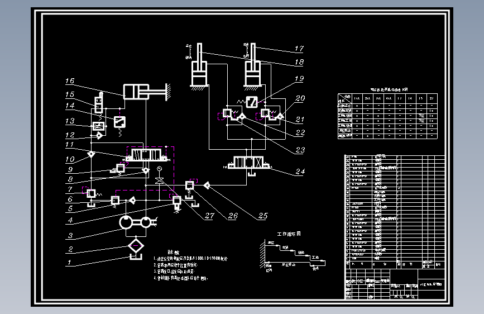Click part number label 4

pyautogui.click(x=70, y=220)
